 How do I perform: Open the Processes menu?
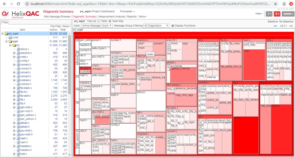[x=127, y=12]
